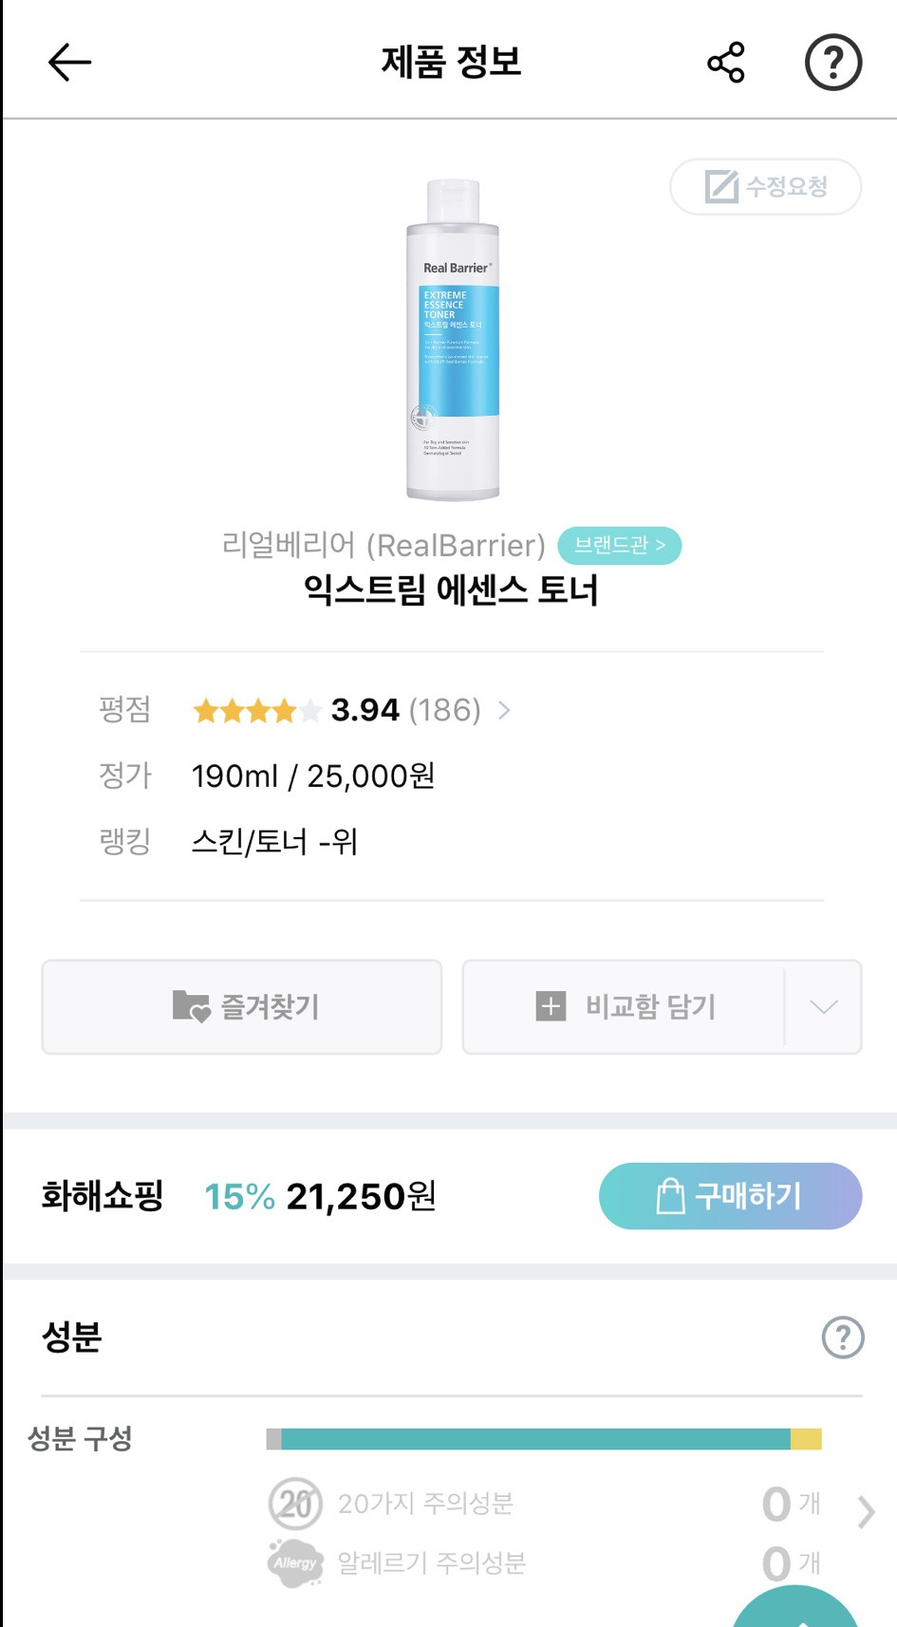The width and height of the screenshot is (897, 1627).
Task: Tap the plus icon in 비교함 담기
Action: pyautogui.click(x=551, y=1006)
